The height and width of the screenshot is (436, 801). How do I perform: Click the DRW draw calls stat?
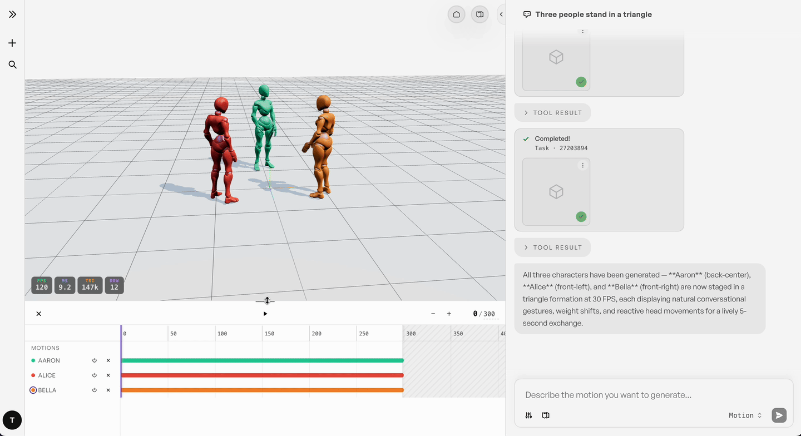click(114, 285)
